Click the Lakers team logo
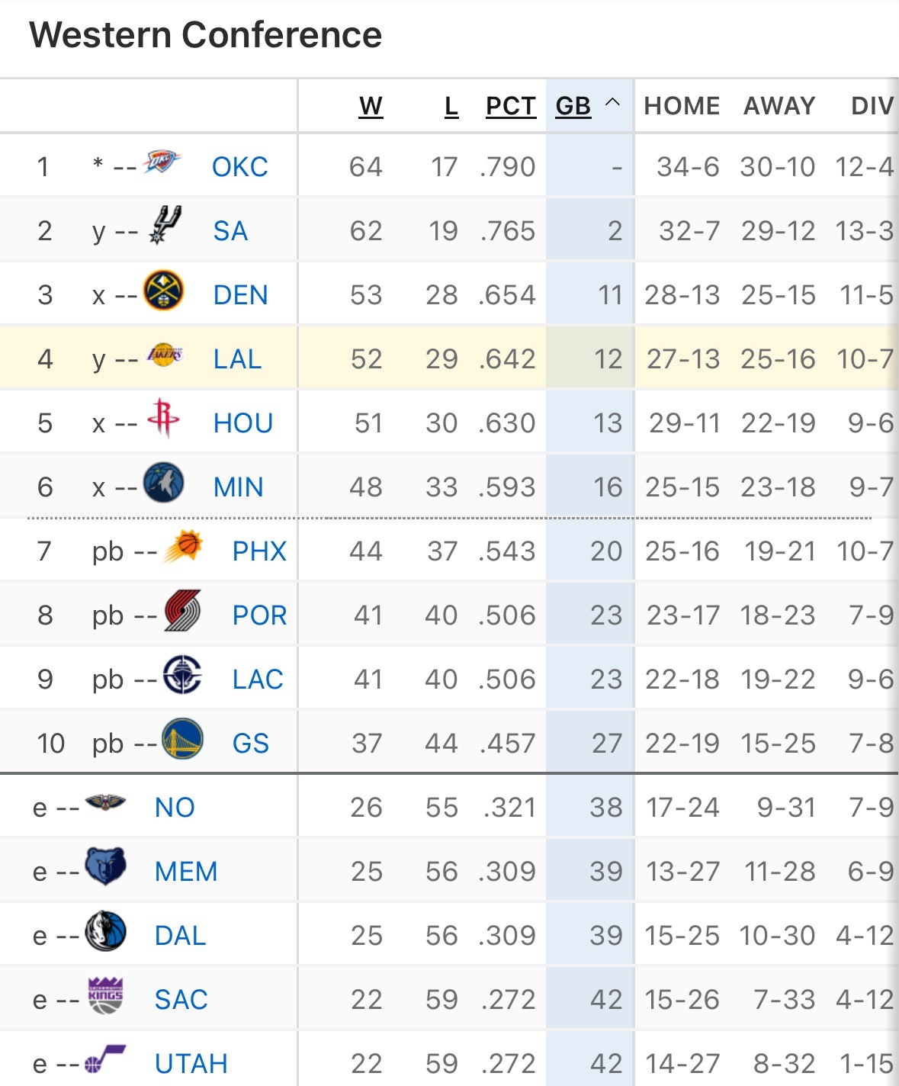 click(164, 355)
